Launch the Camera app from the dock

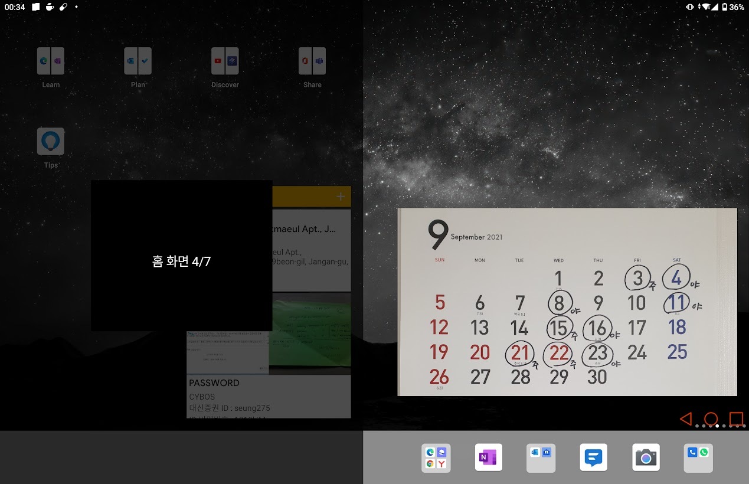tap(646, 457)
